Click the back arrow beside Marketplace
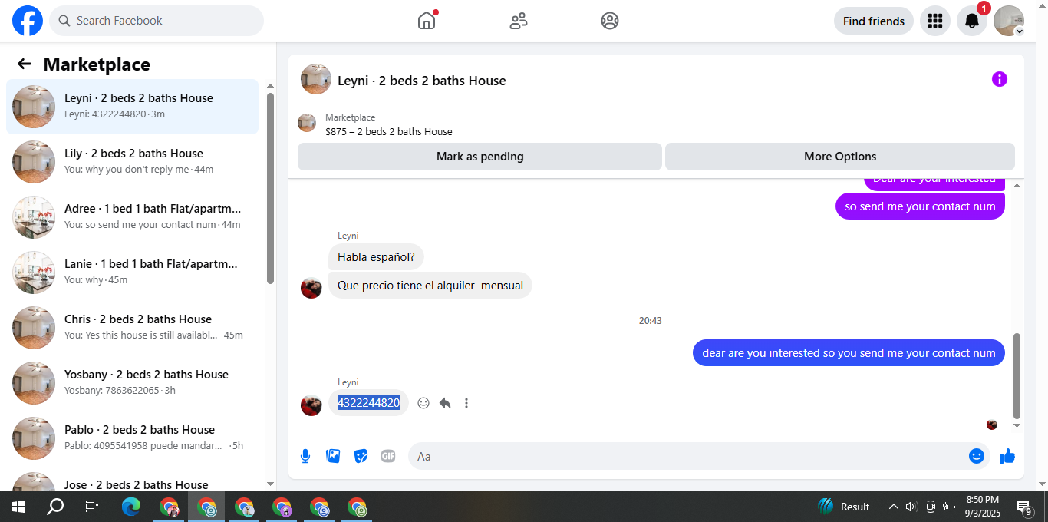This screenshot has width=1048, height=522. pyautogui.click(x=25, y=64)
